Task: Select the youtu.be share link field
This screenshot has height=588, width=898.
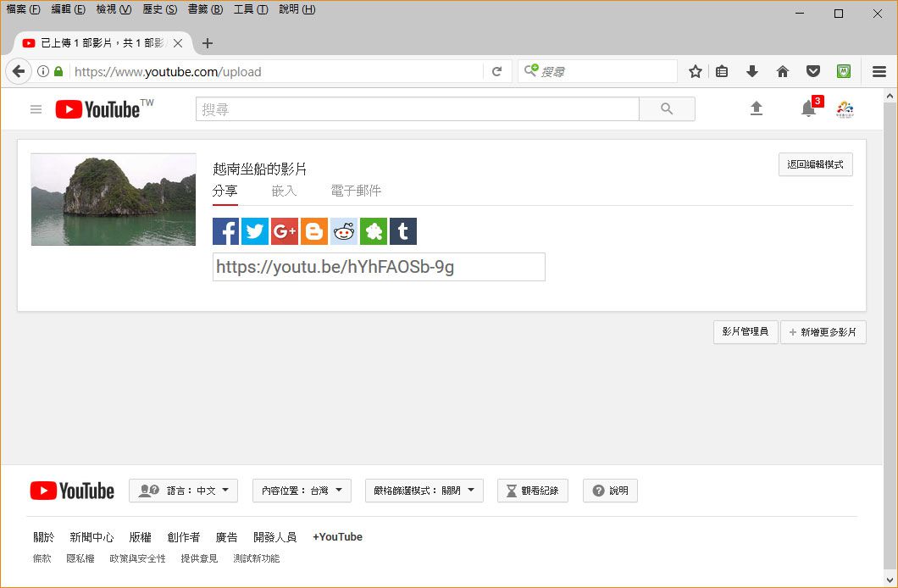Action: click(x=379, y=267)
